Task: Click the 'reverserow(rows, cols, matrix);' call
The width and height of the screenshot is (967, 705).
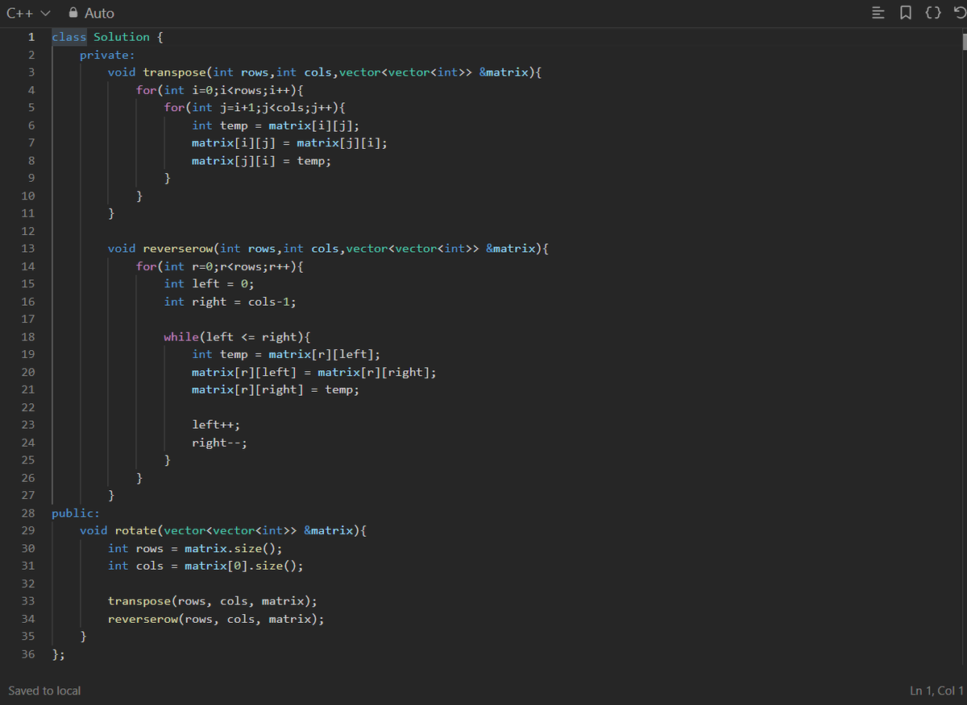Action: (216, 619)
